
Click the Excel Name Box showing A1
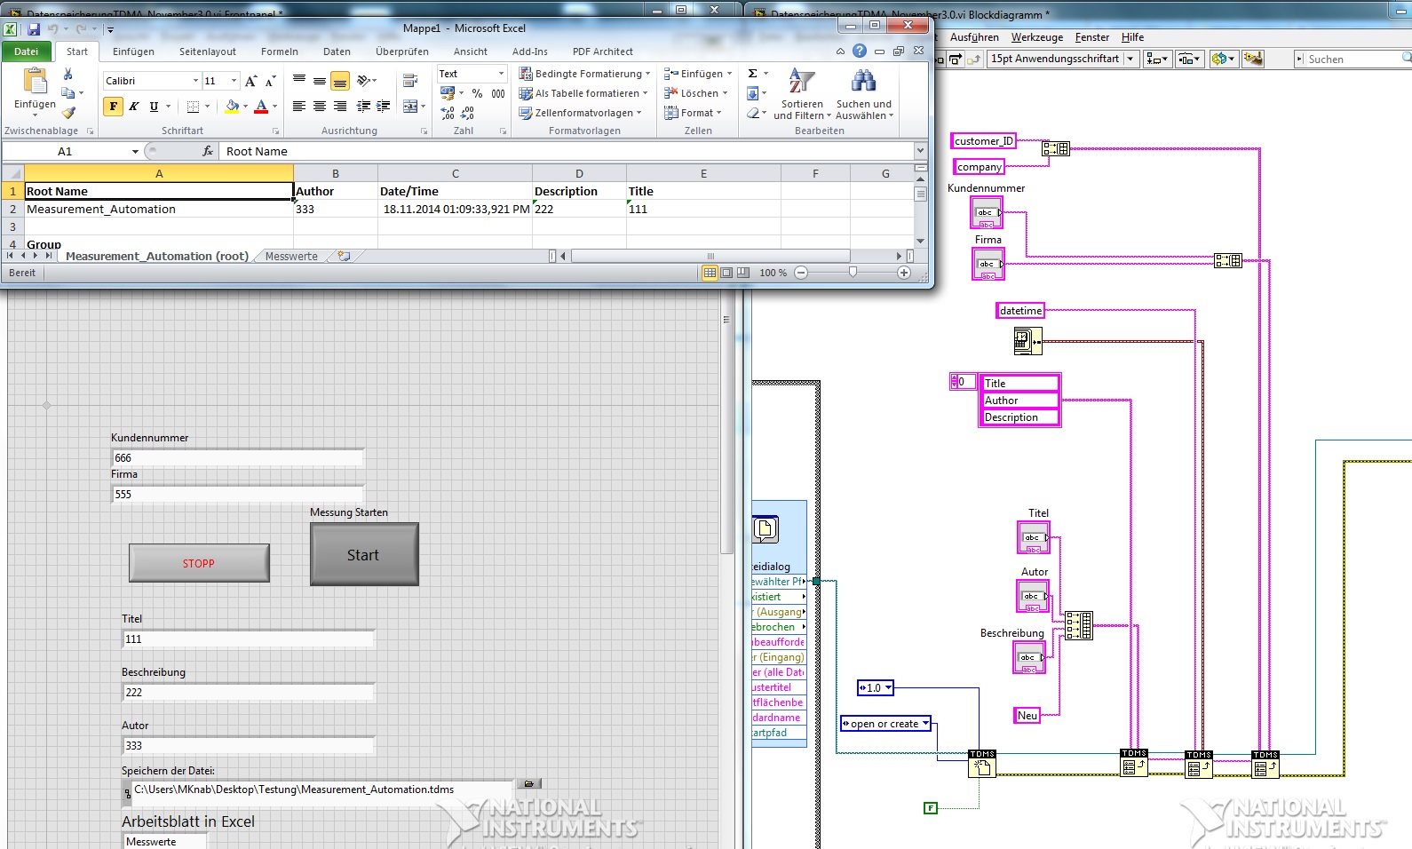click(73, 151)
